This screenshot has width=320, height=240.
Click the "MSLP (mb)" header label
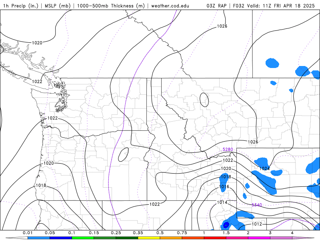pos(58,6)
